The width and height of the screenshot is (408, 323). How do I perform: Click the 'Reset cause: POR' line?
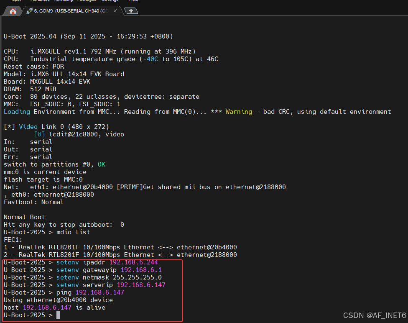34,67
